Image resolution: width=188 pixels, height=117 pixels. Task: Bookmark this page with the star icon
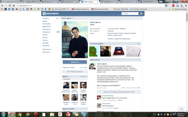click(x=169, y=6)
